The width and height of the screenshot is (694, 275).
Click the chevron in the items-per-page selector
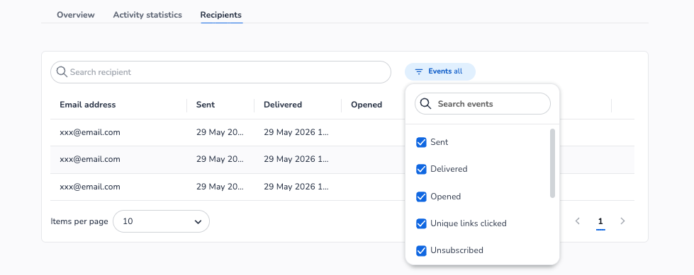tap(198, 221)
